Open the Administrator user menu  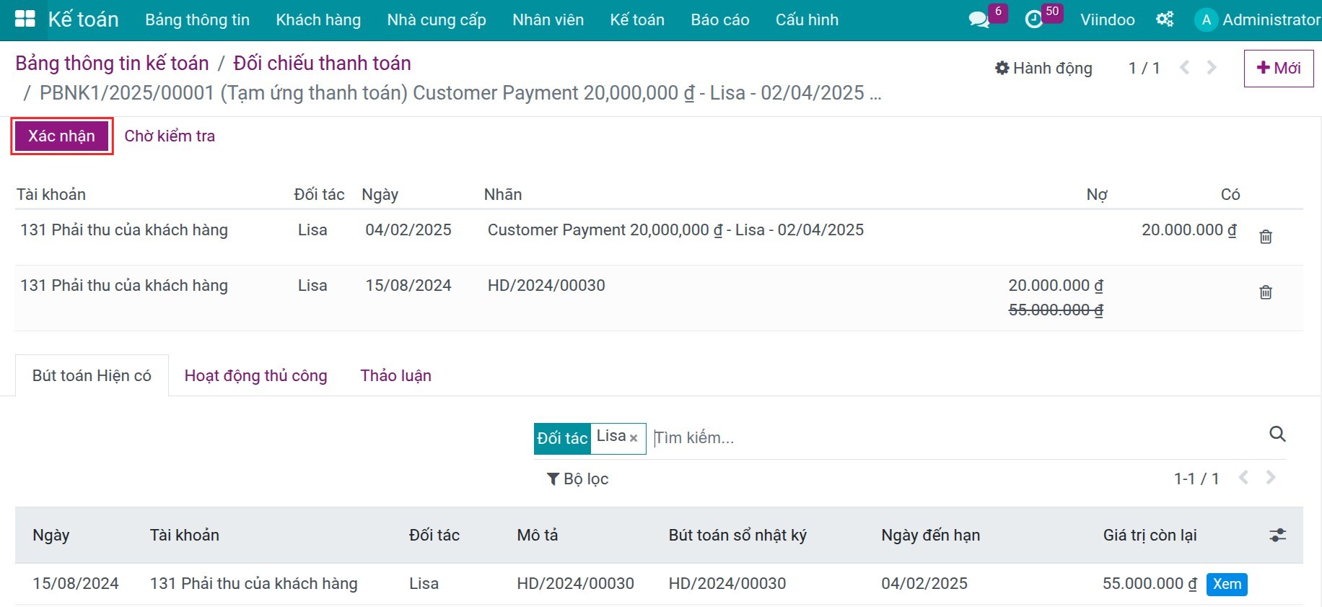[x=1258, y=19]
